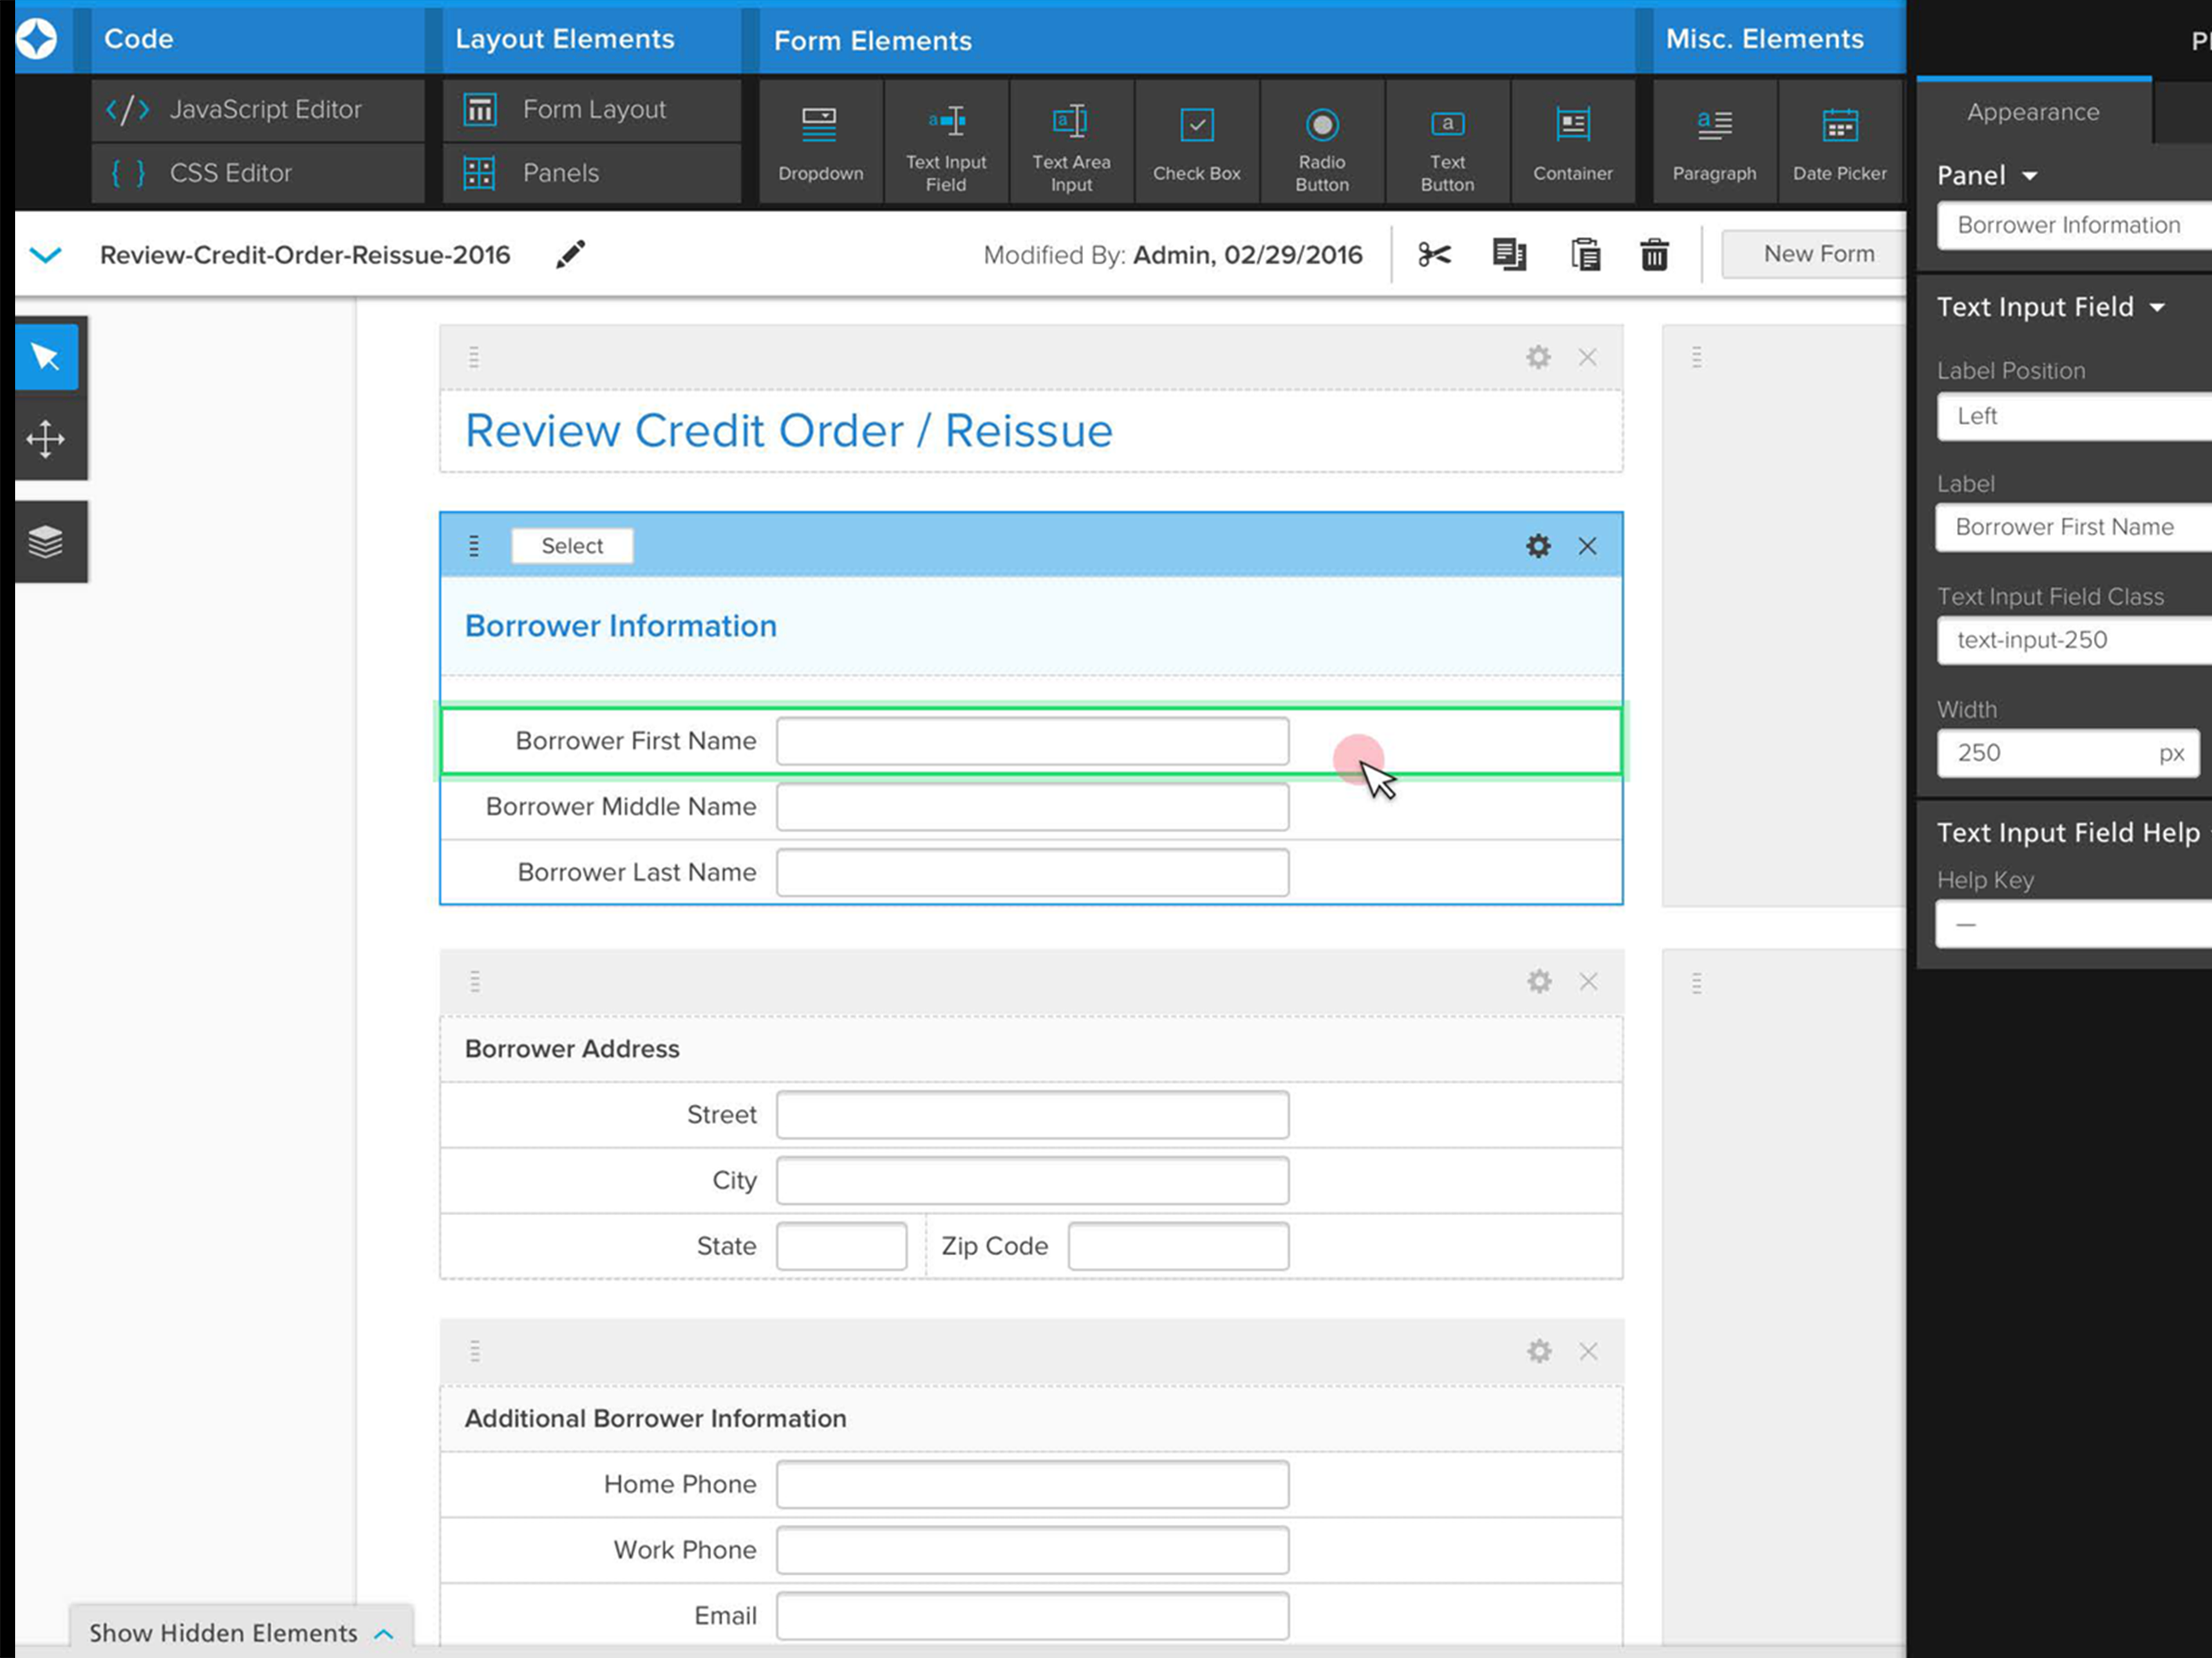Pick the Text Area Input element
Viewport: 2212px width, 1658px height.
pos(1071,143)
